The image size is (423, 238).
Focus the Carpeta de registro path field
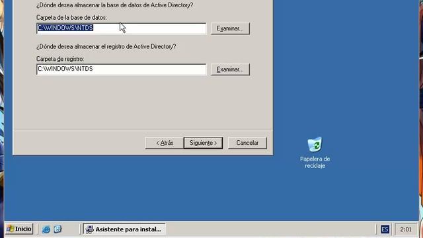[121, 69]
